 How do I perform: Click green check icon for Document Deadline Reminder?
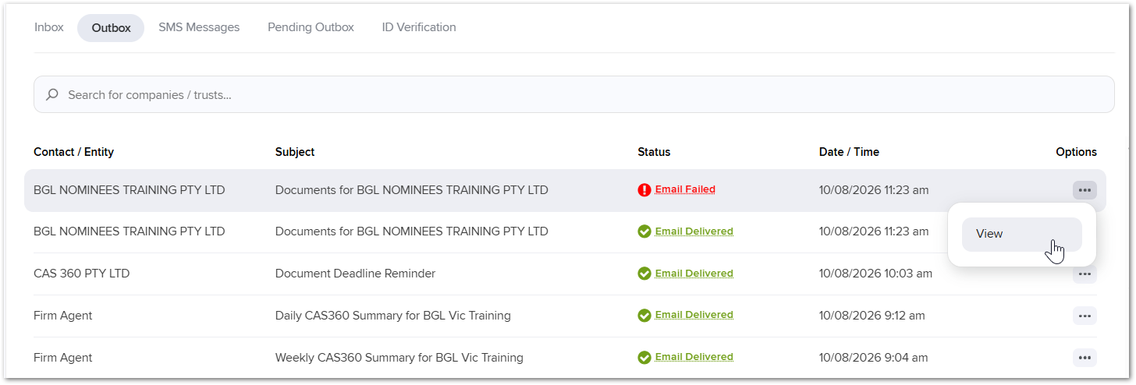point(644,274)
